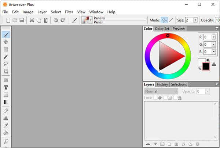This screenshot has width=220, height=148.
Task: Select the Eraser tool
Action: tap(6, 110)
